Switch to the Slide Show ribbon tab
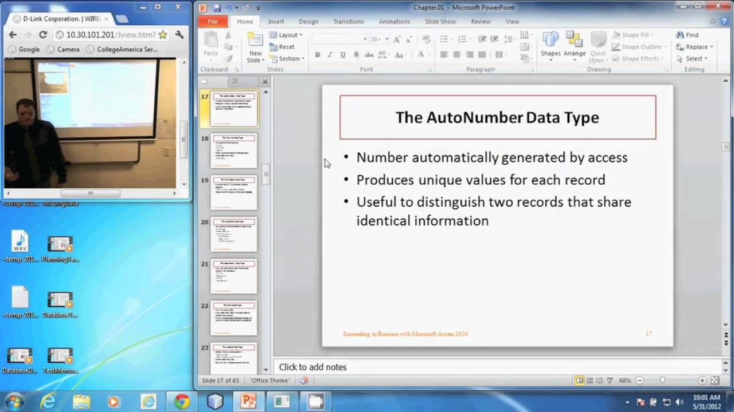 [x=440, y=22]
